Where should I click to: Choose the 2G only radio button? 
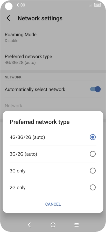click(x=93, y=188)
